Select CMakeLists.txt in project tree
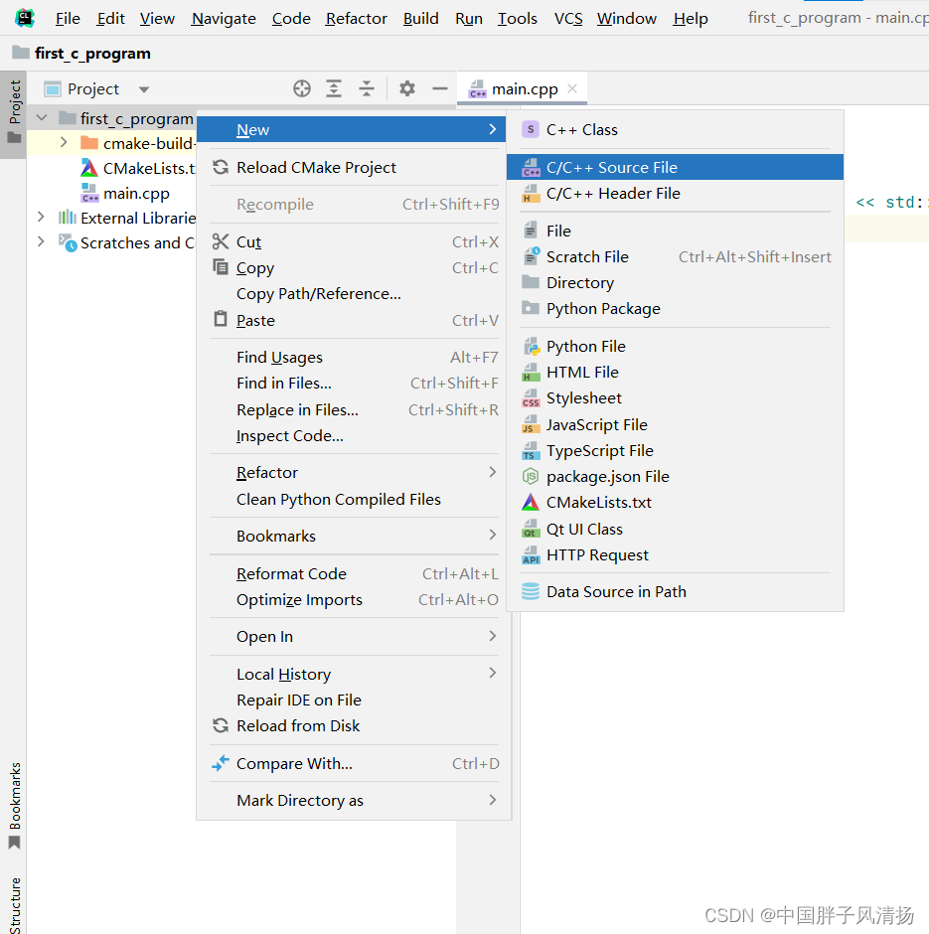Image resolution: width=929 pixels, height=934 pixels. point(138,169)
